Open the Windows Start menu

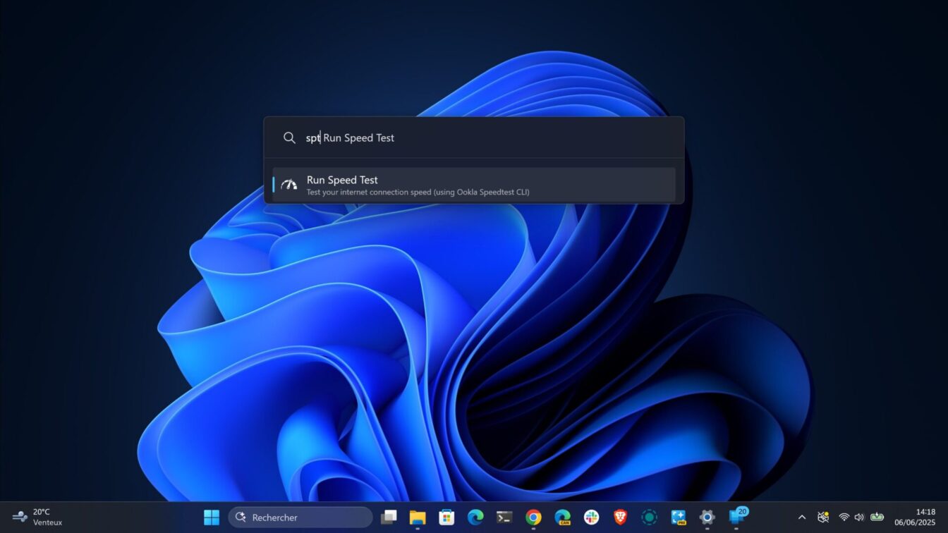pos(212,517)
